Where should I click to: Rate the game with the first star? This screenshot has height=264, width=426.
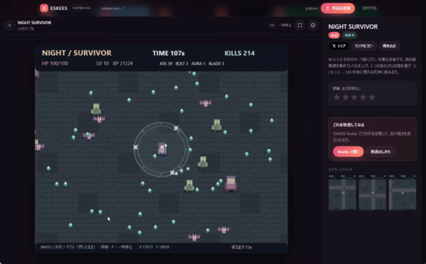click(337, 97)
